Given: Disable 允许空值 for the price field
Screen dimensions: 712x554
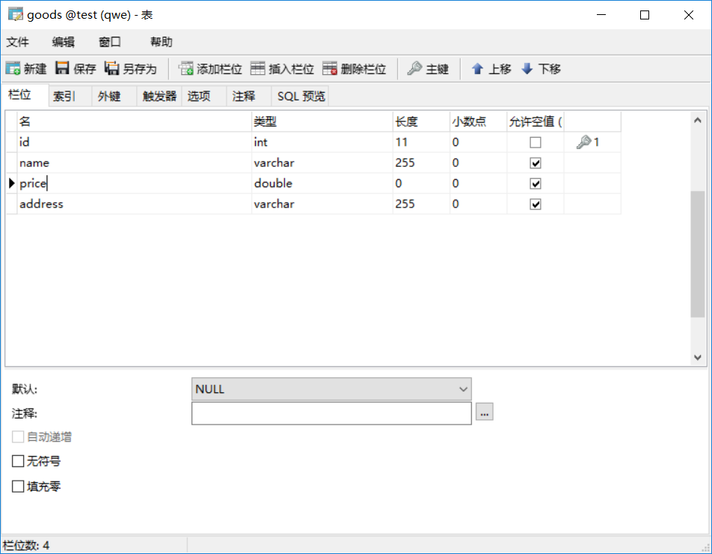Looking at the screenshot, I should click(x=535, y=183).
